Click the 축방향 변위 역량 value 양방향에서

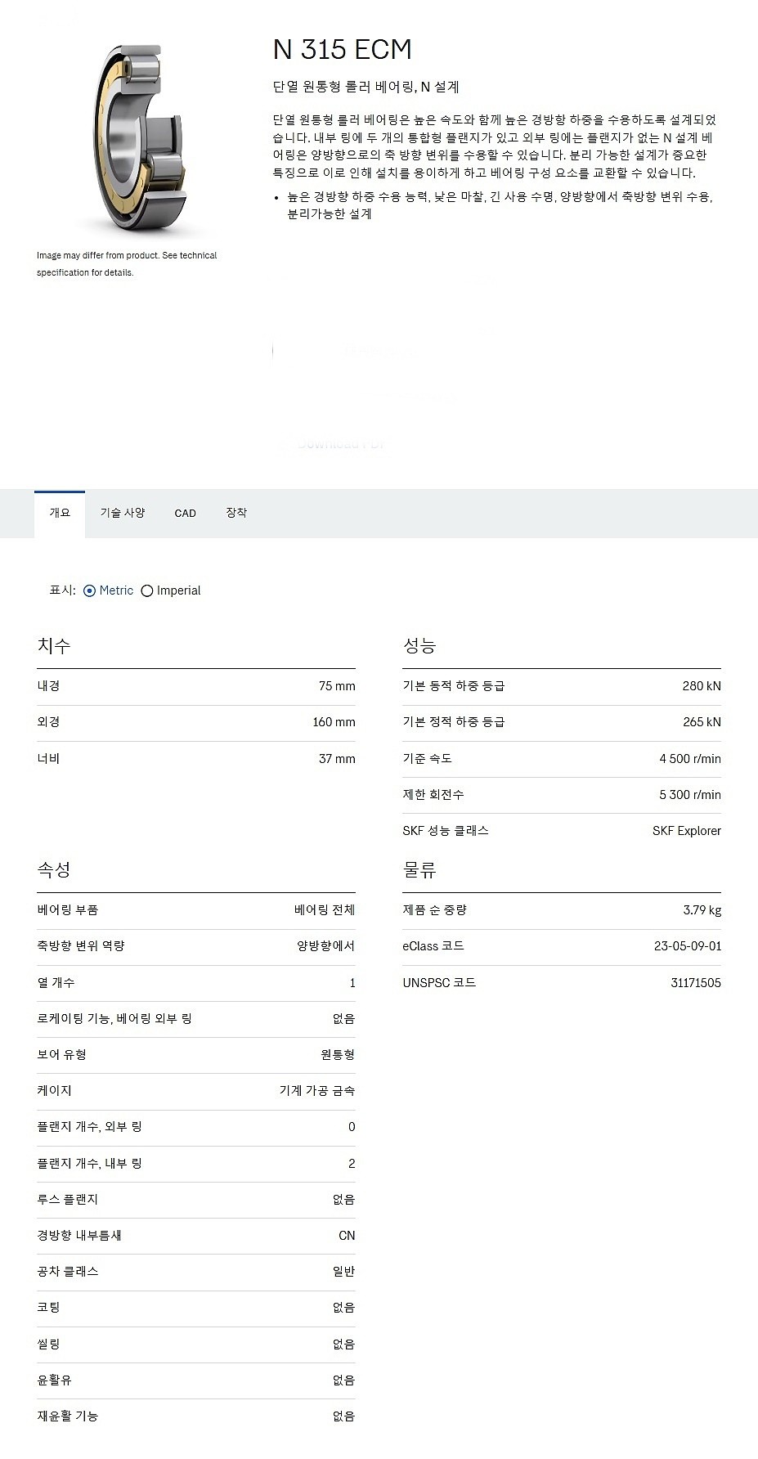tap(326, 946)
